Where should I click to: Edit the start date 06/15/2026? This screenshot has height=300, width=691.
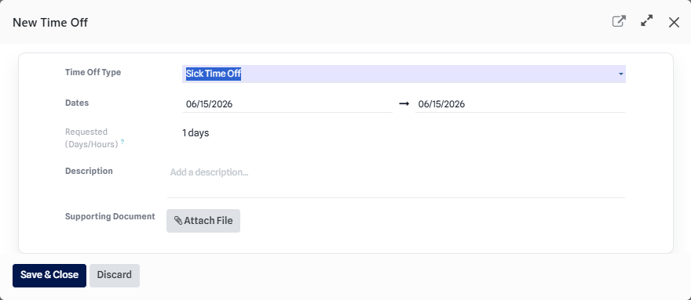pyautogui.click(x=287, y=104)
